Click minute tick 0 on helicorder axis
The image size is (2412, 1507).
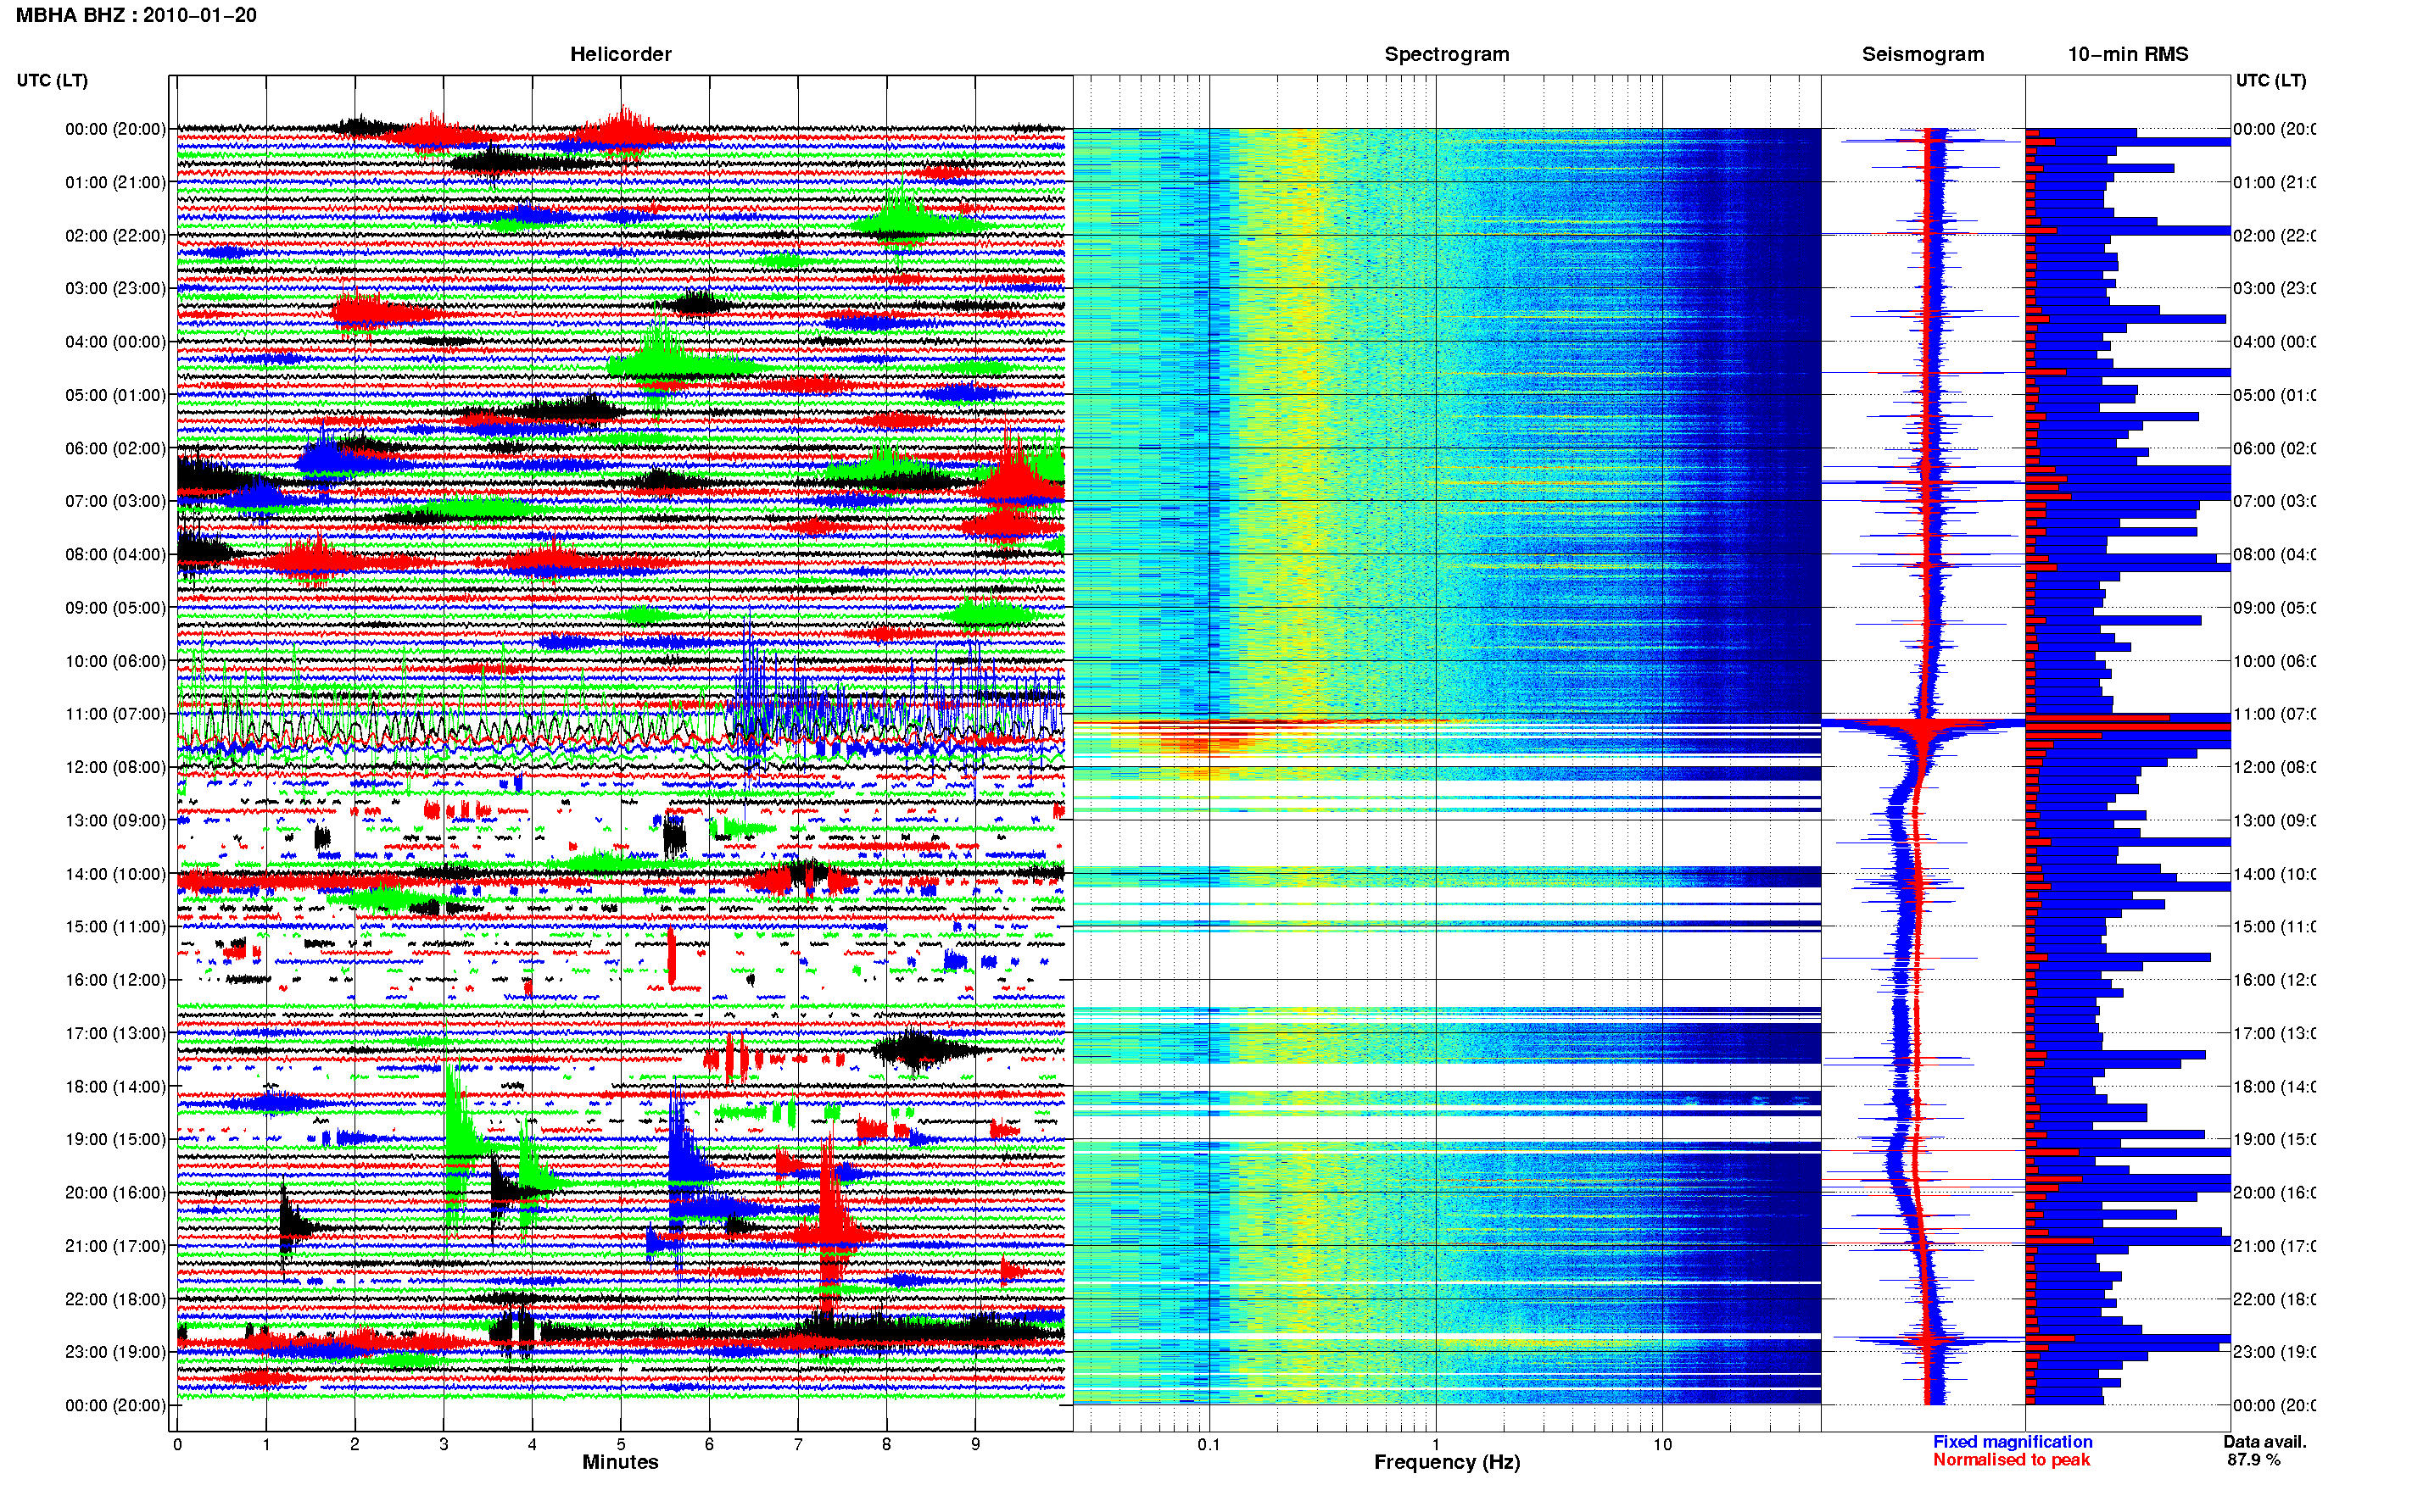pyautogui.click(x=177, y=1443)
